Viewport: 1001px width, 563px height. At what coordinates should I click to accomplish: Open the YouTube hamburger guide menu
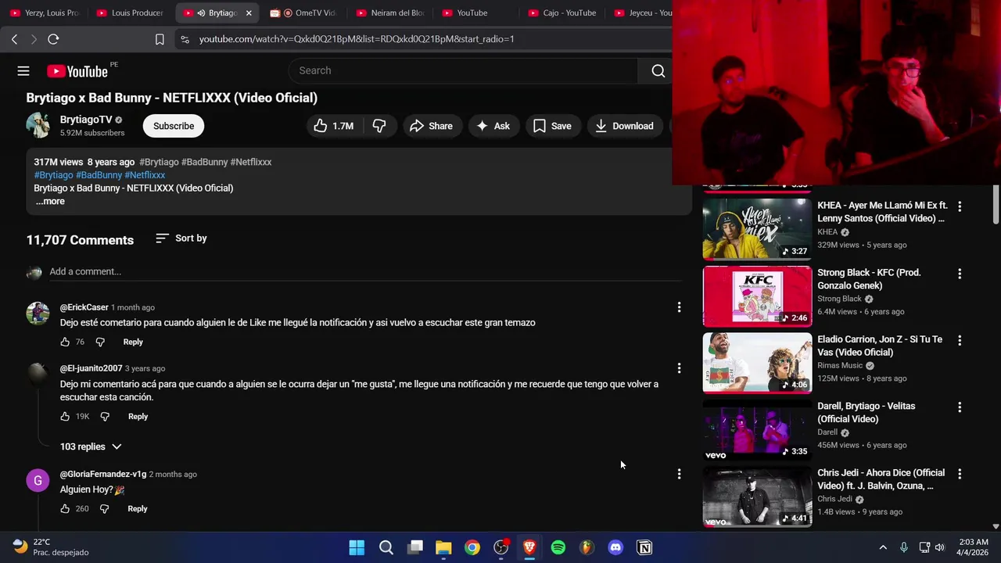coord(23,71)
